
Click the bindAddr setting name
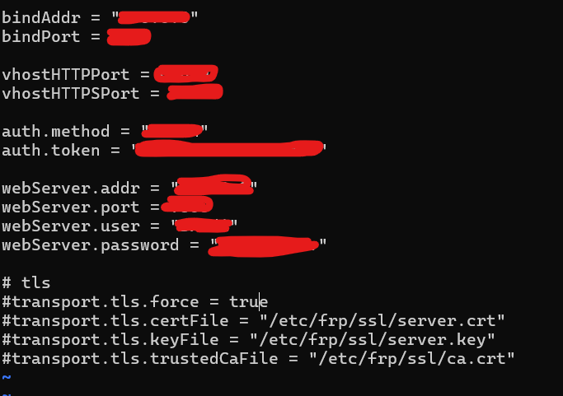pos(41,17)
